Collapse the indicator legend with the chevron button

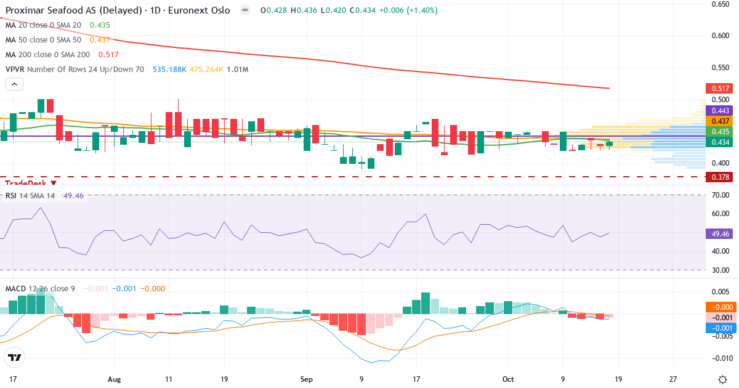[15, 84]
